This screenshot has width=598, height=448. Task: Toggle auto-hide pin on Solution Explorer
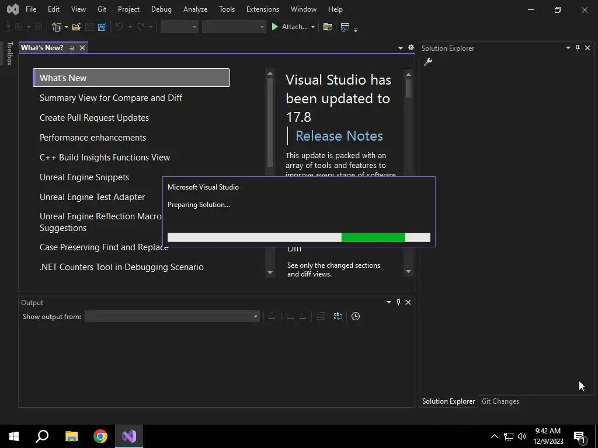coord(578,48)
